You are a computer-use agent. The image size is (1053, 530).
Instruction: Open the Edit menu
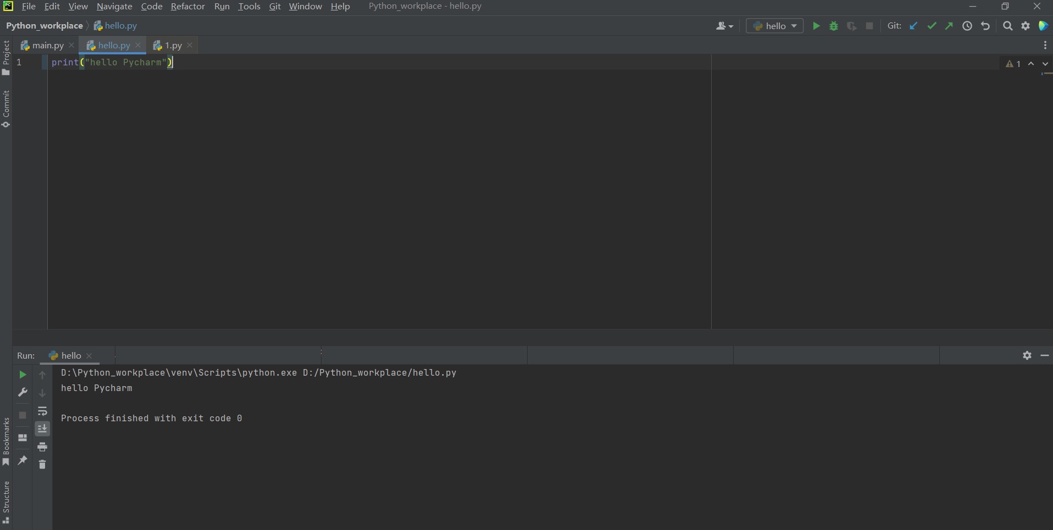pyautogui.click(x=52, y=6)
